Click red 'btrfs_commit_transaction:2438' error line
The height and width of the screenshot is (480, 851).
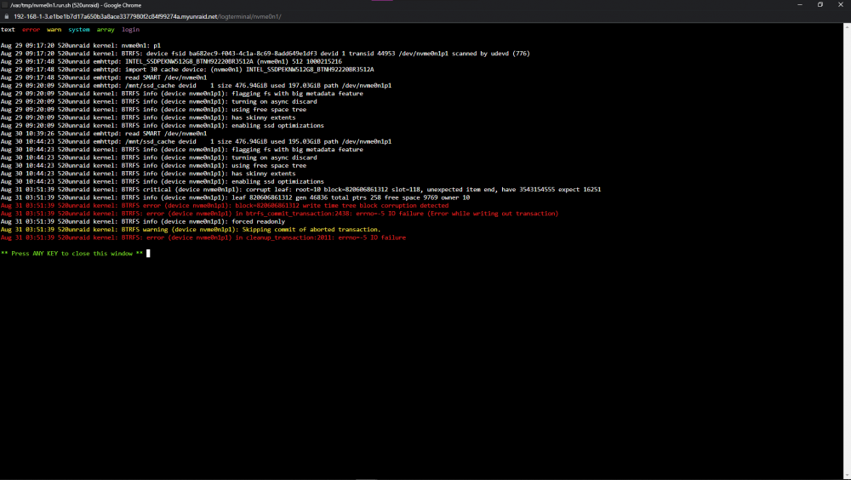279,214
